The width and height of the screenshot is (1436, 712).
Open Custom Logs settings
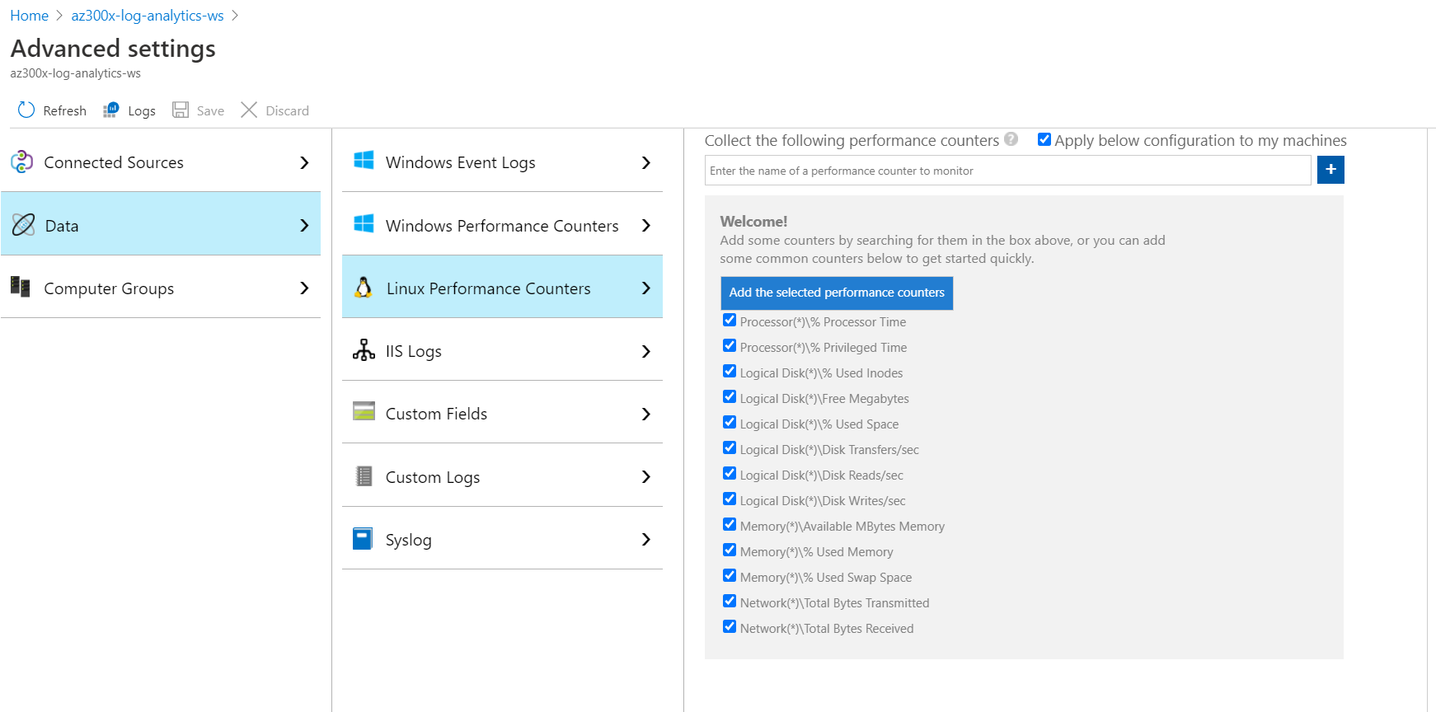[x=502, y=475]
